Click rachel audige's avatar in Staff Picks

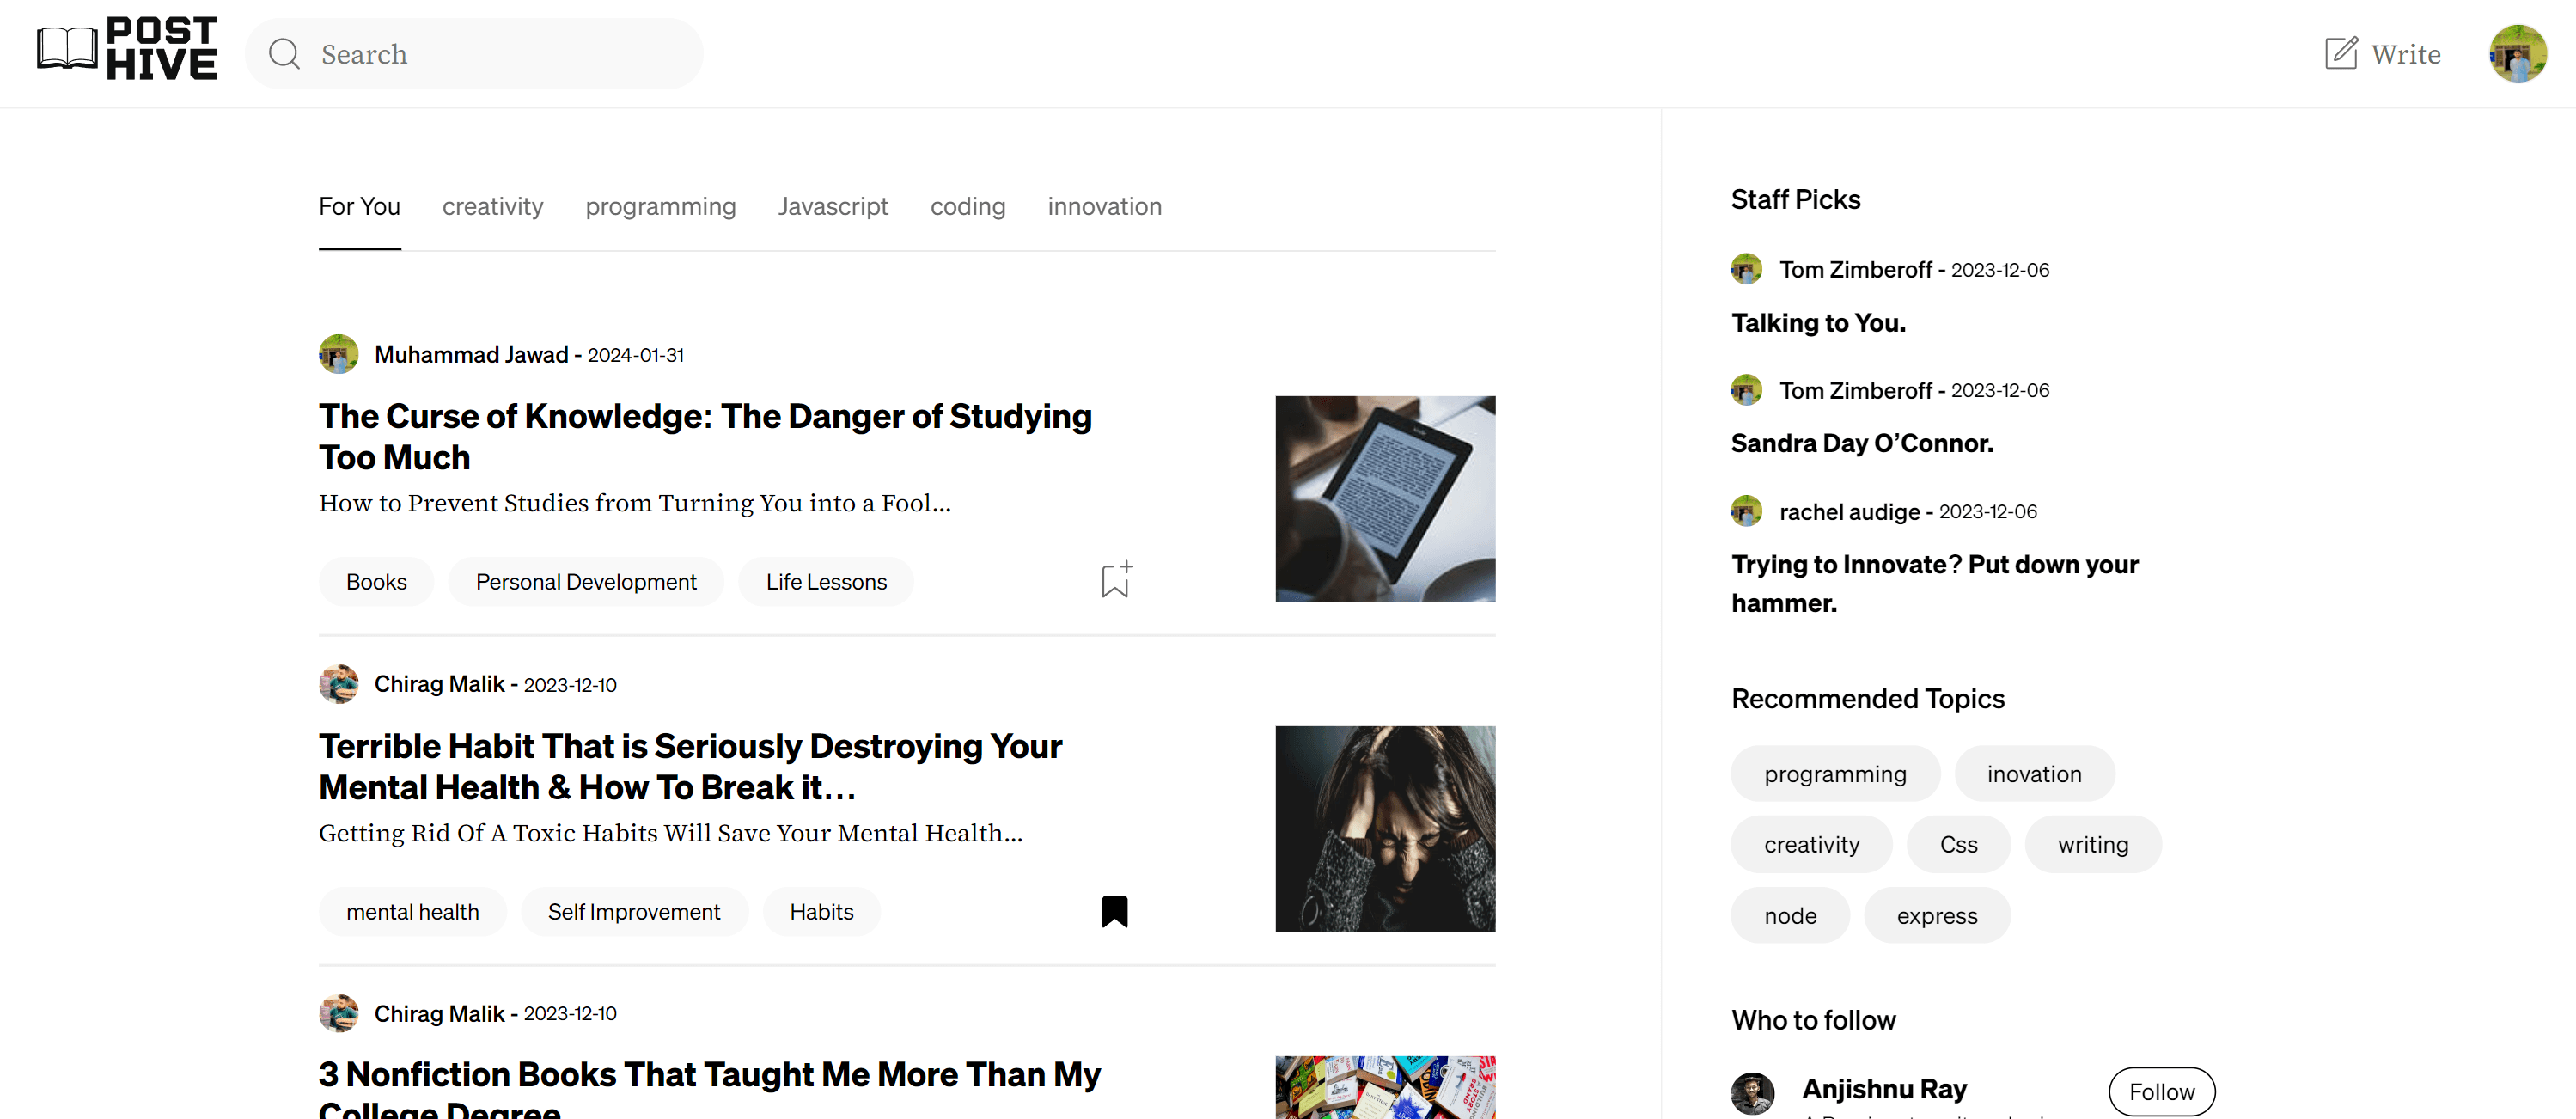click(x=1746, y=511)
